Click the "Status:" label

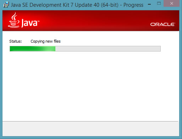point(16,41)
